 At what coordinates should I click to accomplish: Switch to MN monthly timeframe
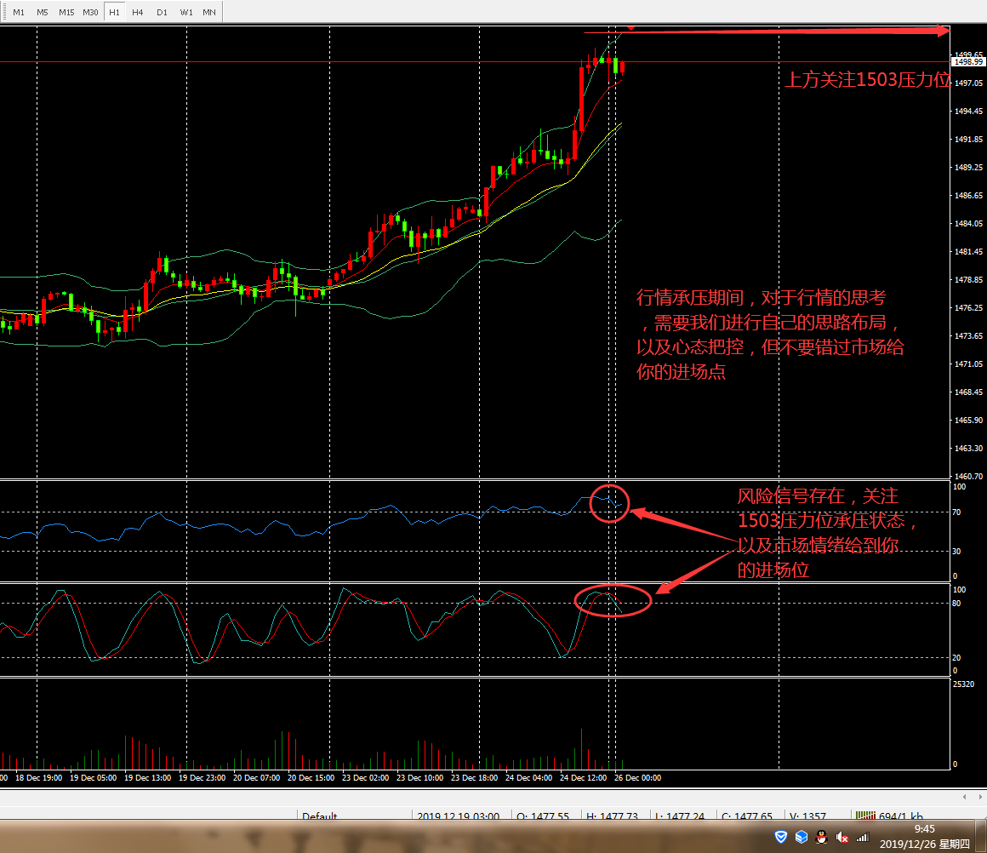[208, 12]
